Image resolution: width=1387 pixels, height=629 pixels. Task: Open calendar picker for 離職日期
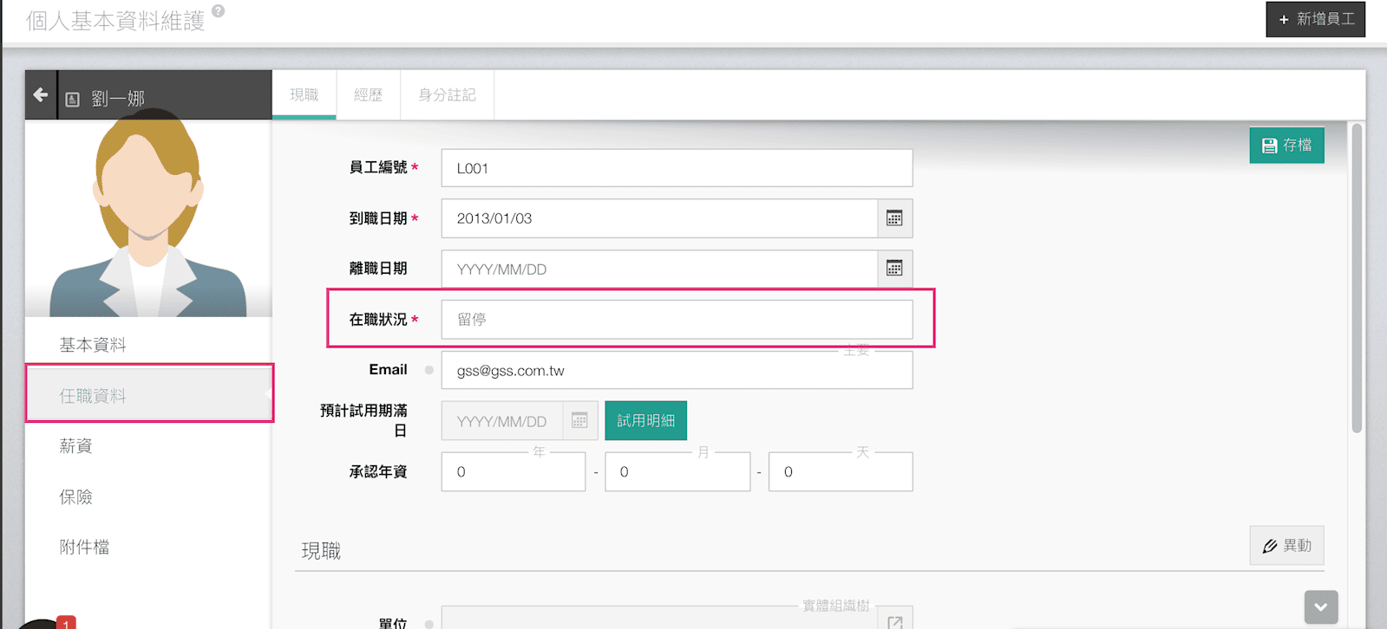tap(894, 269)
